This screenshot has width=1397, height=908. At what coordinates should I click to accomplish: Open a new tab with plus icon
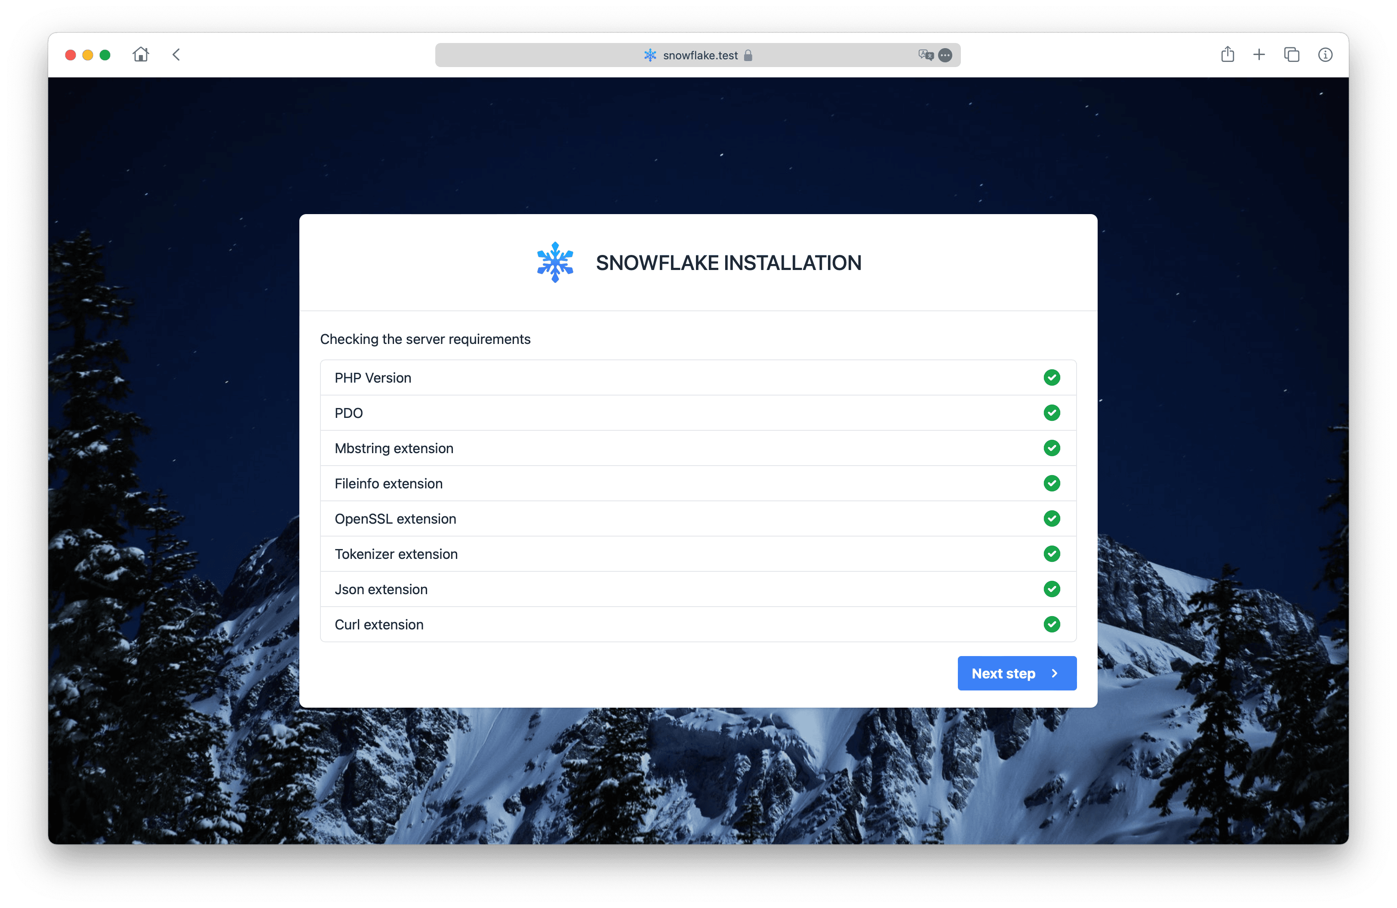pyautogui.click(x=1259, y=55)
